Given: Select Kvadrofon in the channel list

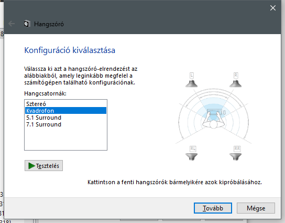Looking at the screenshot, I should pos(65,111).
